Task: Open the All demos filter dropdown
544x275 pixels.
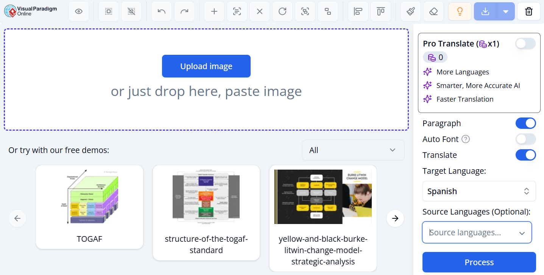Action: tap(352, 150)
